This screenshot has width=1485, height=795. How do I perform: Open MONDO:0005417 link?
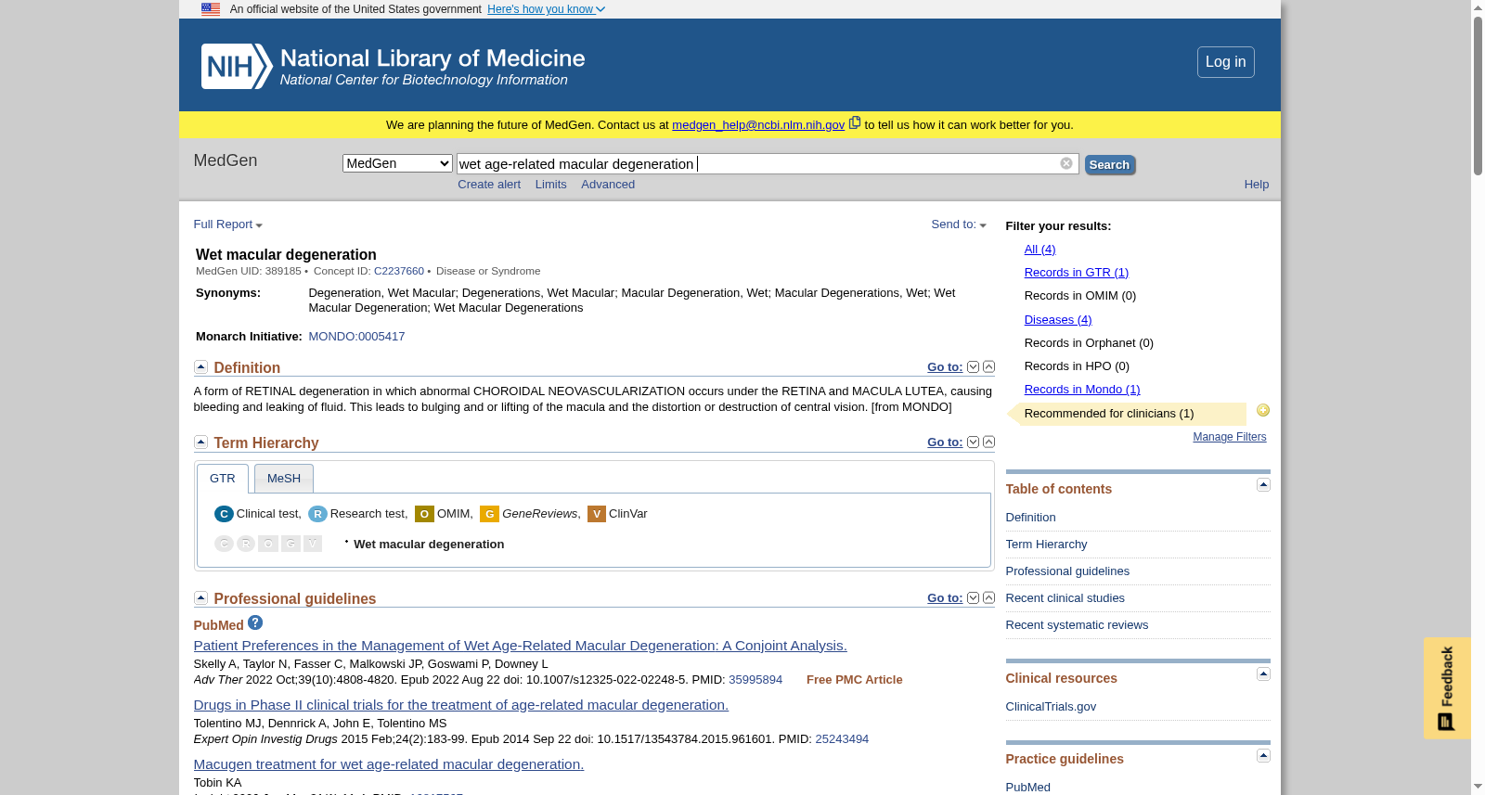356,337
